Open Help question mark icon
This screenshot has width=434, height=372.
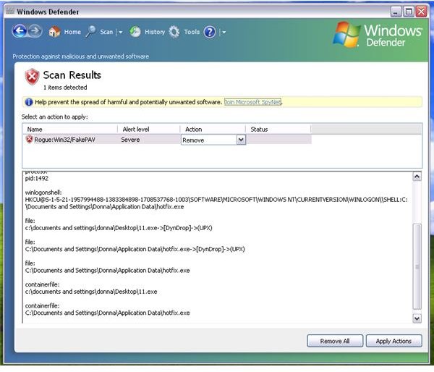click(x=210, y=32)
